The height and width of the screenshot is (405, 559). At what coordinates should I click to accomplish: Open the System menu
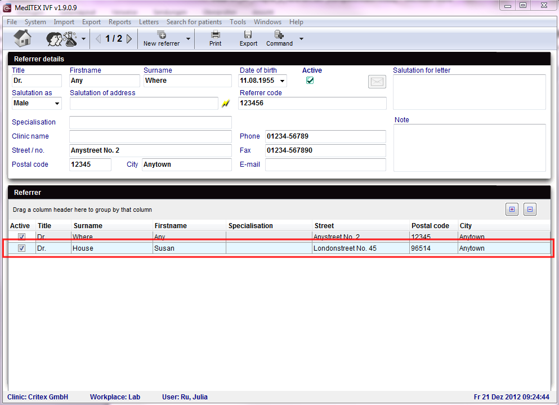pos(35,22)
